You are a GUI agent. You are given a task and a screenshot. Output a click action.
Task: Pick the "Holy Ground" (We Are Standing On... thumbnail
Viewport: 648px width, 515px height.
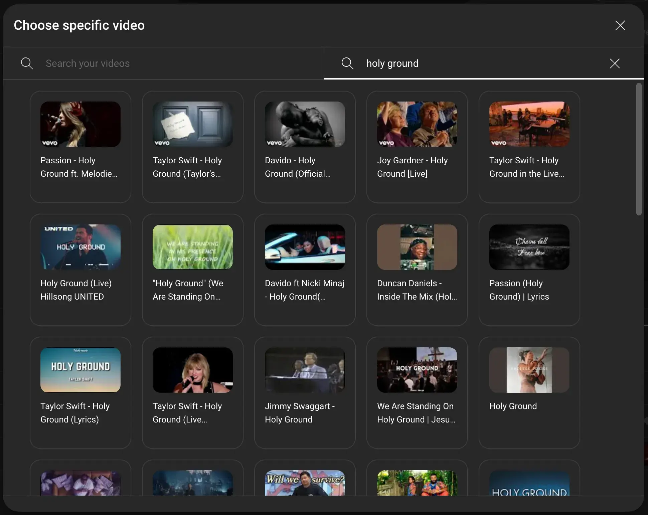[x=193, y=247]
